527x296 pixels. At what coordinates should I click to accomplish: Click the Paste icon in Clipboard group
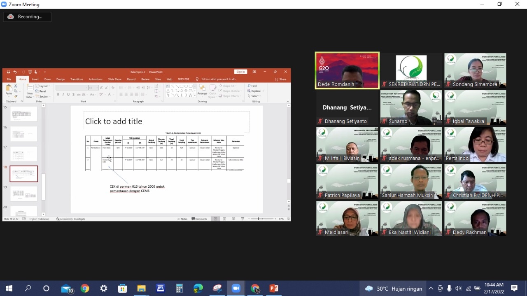pos(9,89)
